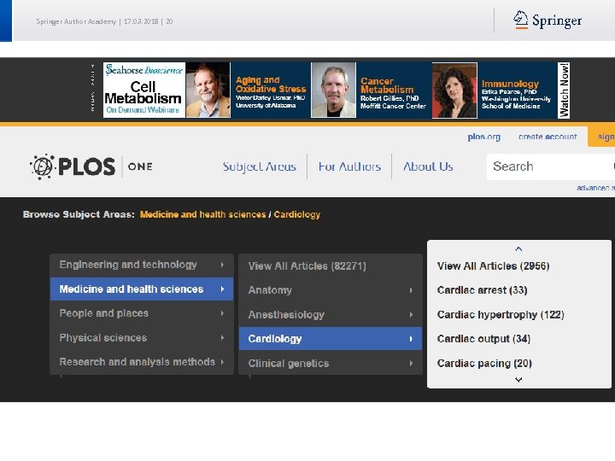Expand the Anesthesiology submenu arrow
Viewport: 615px width, 461px height.
411,315
